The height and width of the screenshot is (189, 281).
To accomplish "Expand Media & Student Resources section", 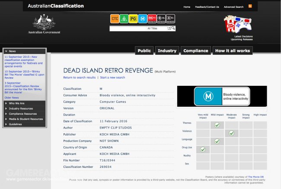I will click(24, 119).
